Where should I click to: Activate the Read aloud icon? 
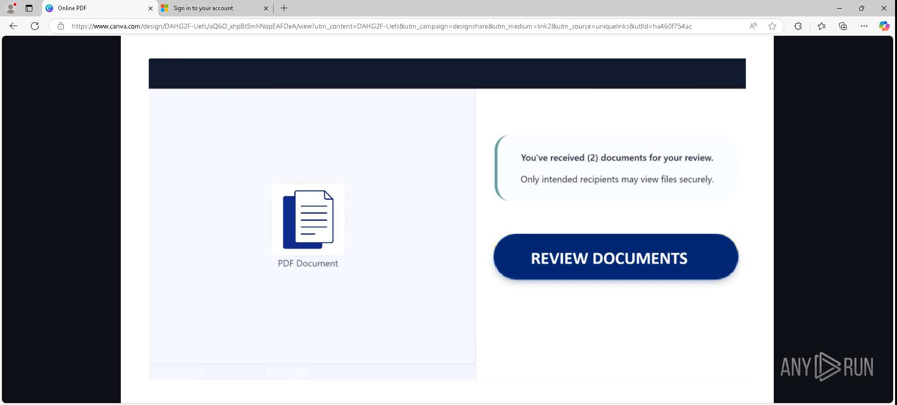click(x=753, y=26)
